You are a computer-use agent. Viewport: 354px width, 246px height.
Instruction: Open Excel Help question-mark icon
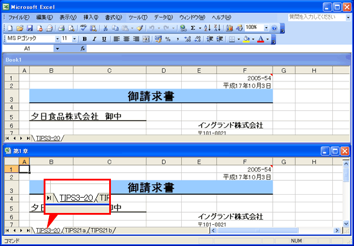274,28
